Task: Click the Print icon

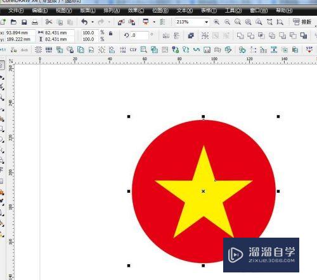Action: pos(35,22)
